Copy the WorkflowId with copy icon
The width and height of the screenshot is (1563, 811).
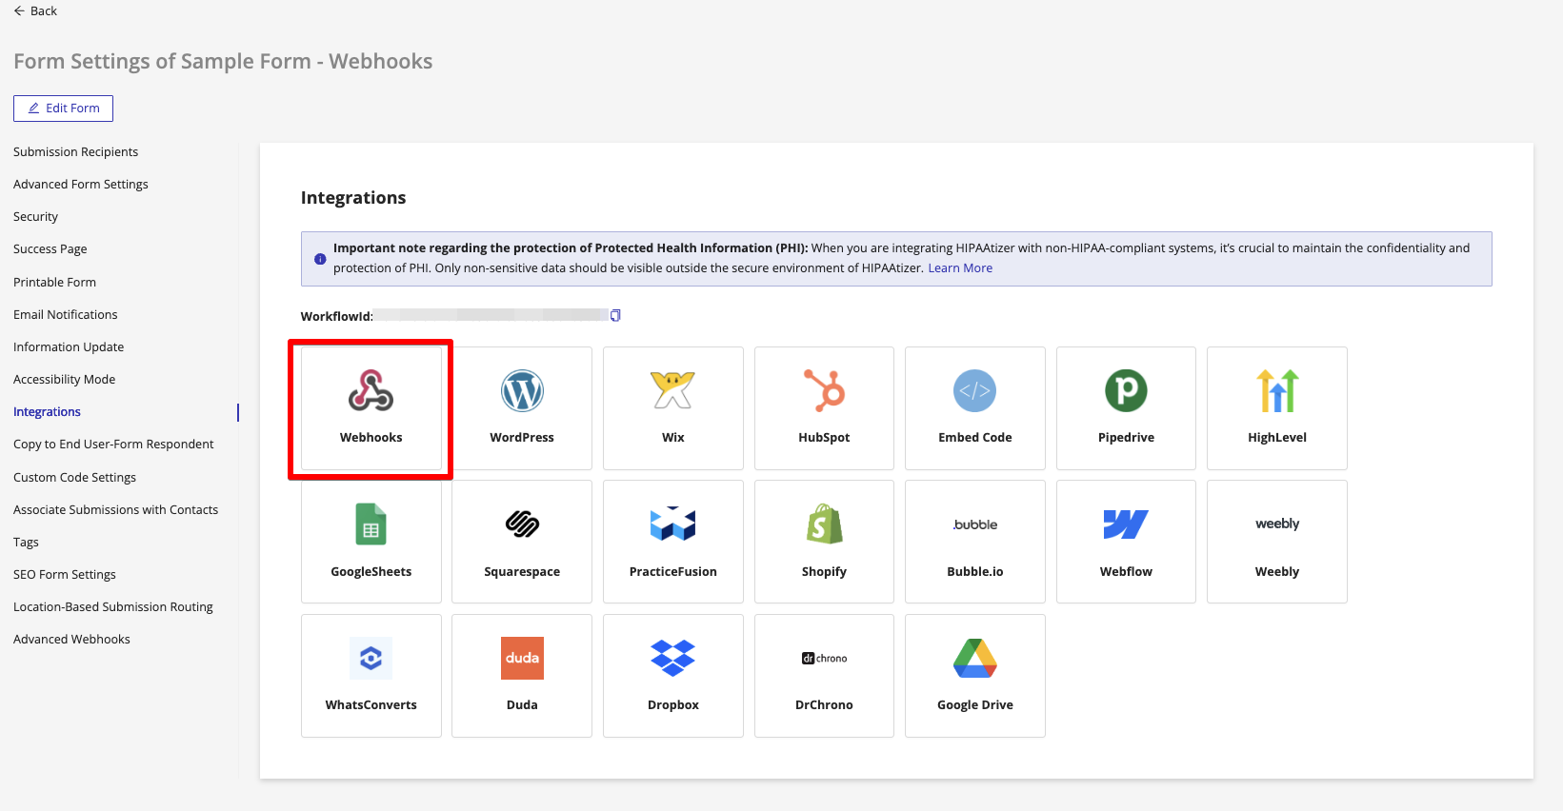click(615, 316)
